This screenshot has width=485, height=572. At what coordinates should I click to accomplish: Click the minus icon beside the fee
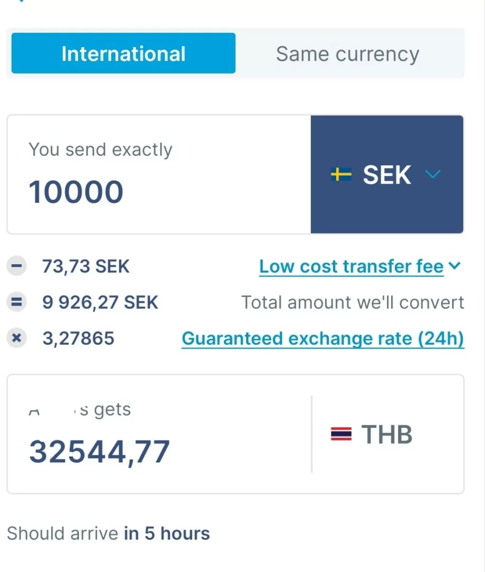pyautogui.click(x=16, y=266)
